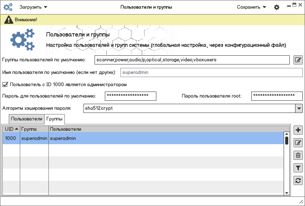Focus the root user password field
305x206 pixels.
[277, 96]
